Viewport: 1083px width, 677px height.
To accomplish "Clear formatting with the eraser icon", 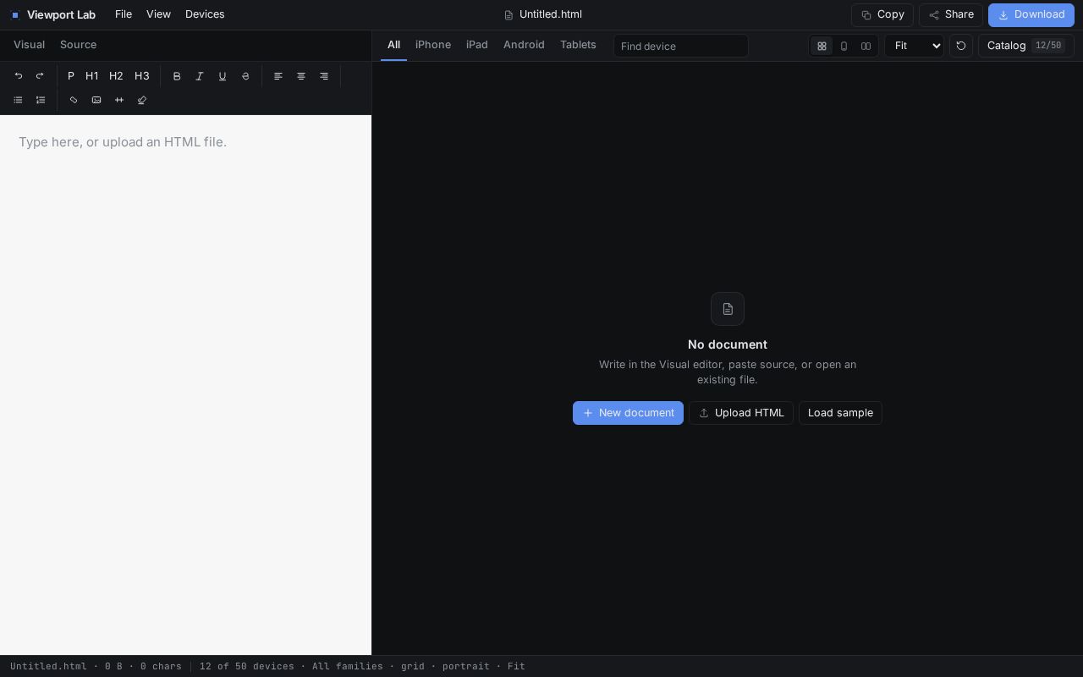I will tap(142, 100).
